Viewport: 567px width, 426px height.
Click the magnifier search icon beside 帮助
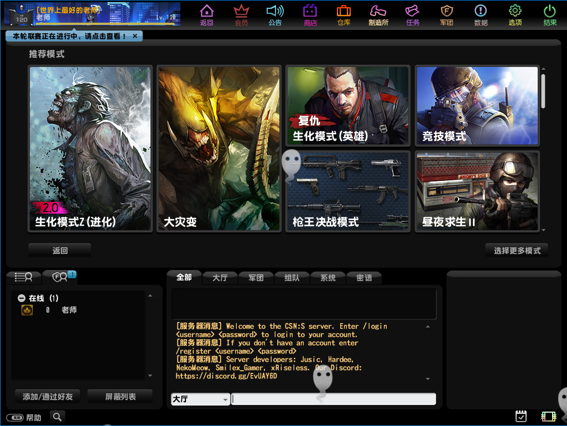pyautogui.click(x=57, y=417)
